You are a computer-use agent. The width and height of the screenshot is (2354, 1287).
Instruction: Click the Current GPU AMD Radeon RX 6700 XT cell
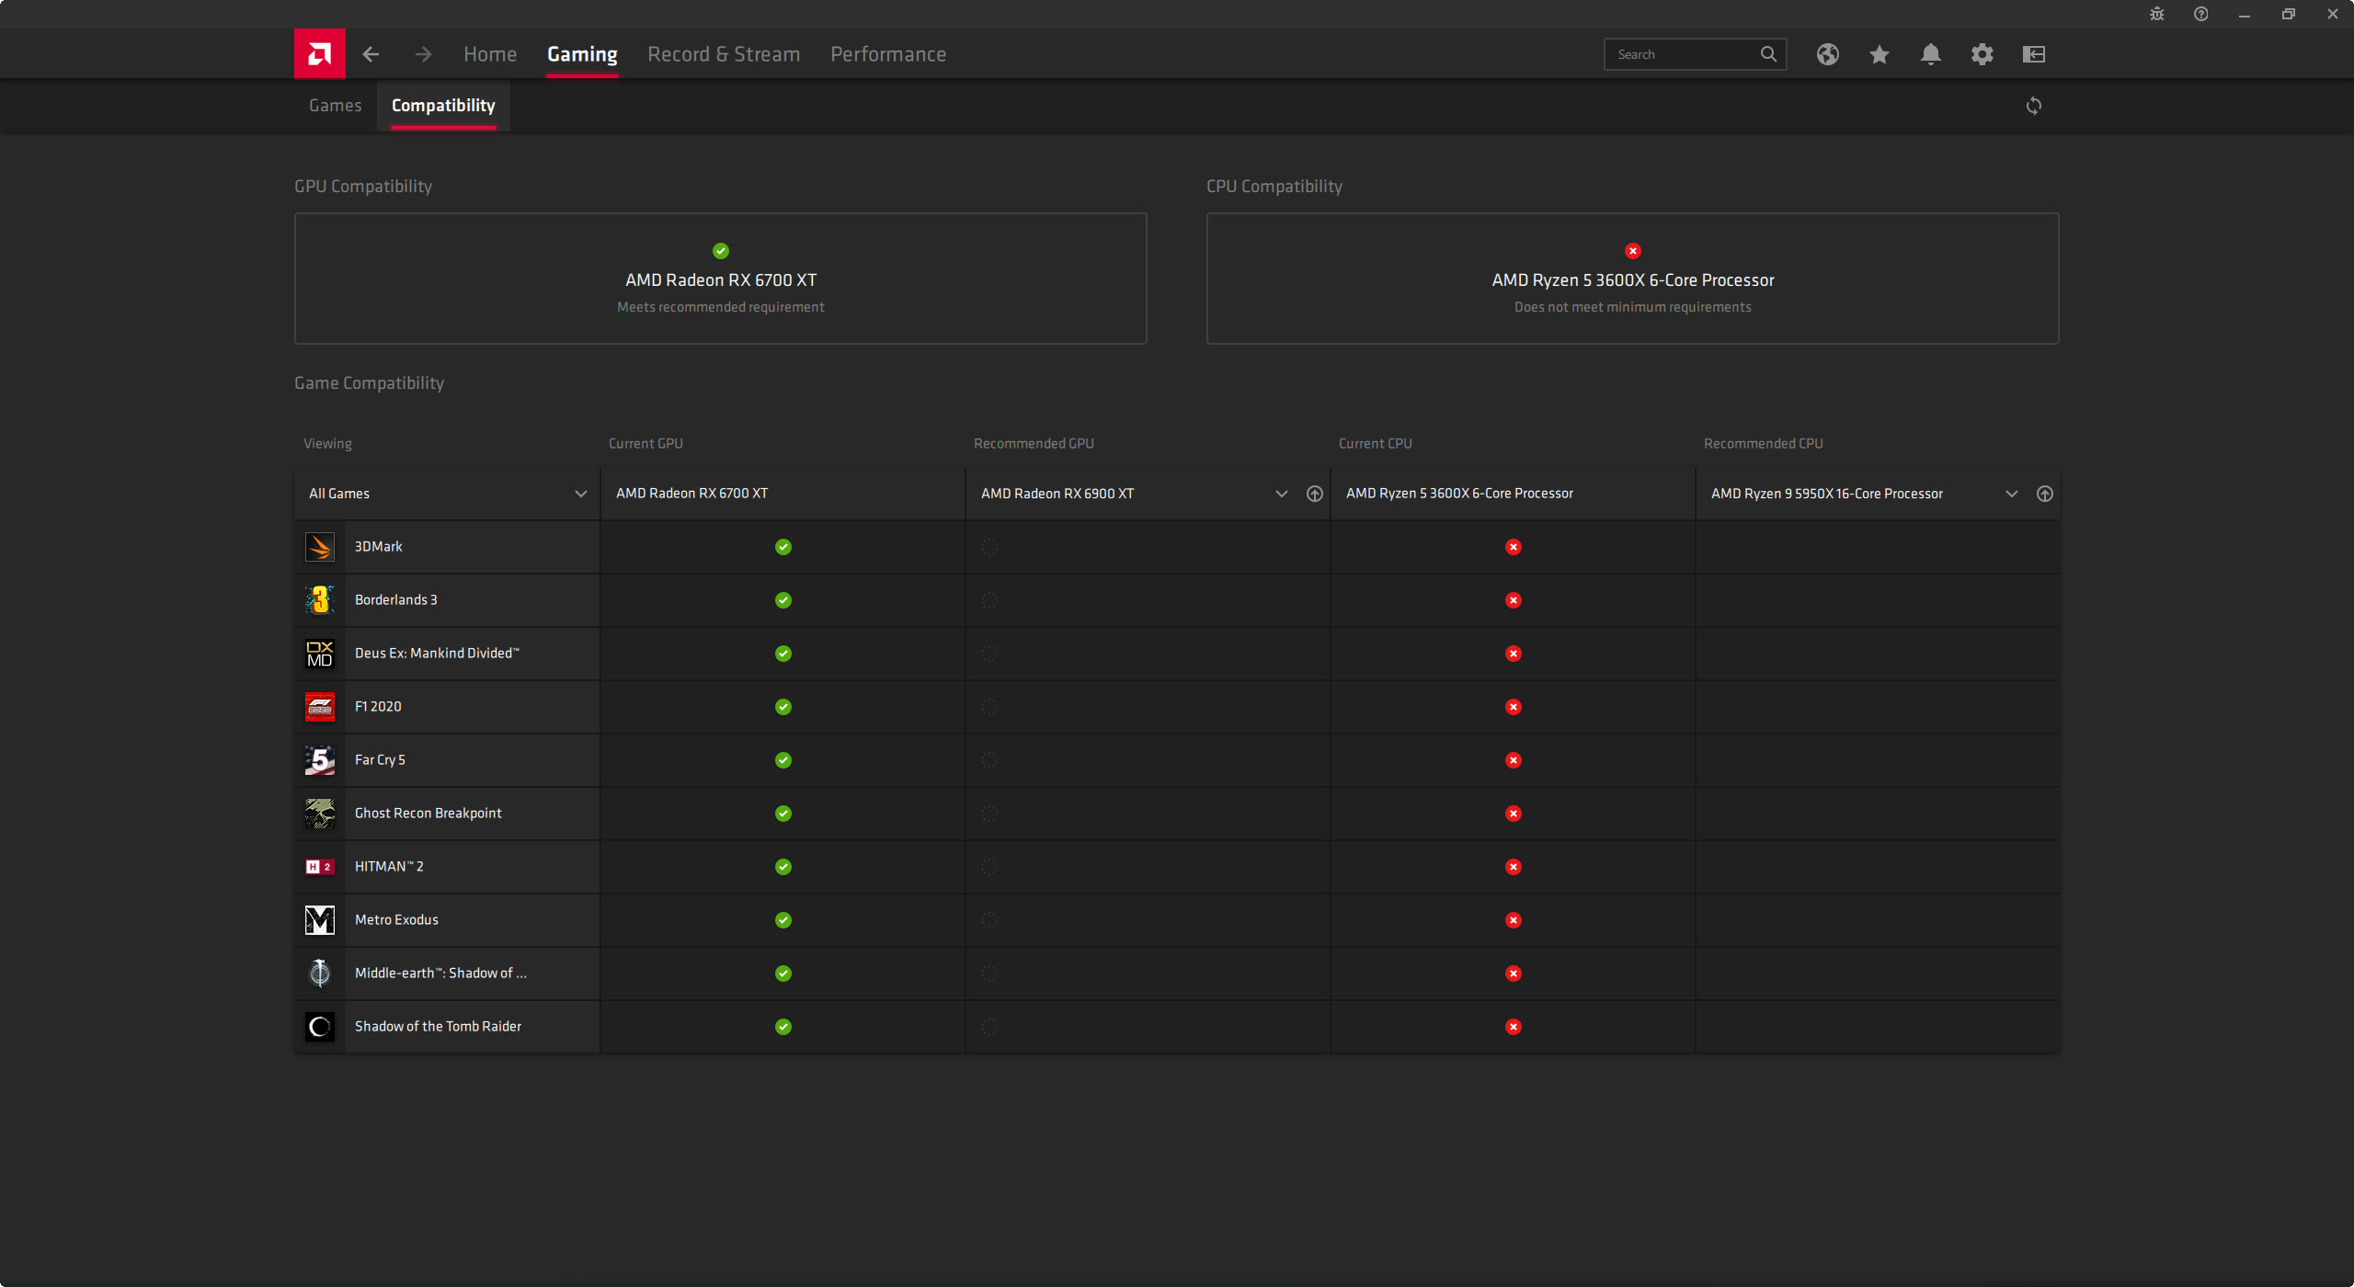pos(783,494)
